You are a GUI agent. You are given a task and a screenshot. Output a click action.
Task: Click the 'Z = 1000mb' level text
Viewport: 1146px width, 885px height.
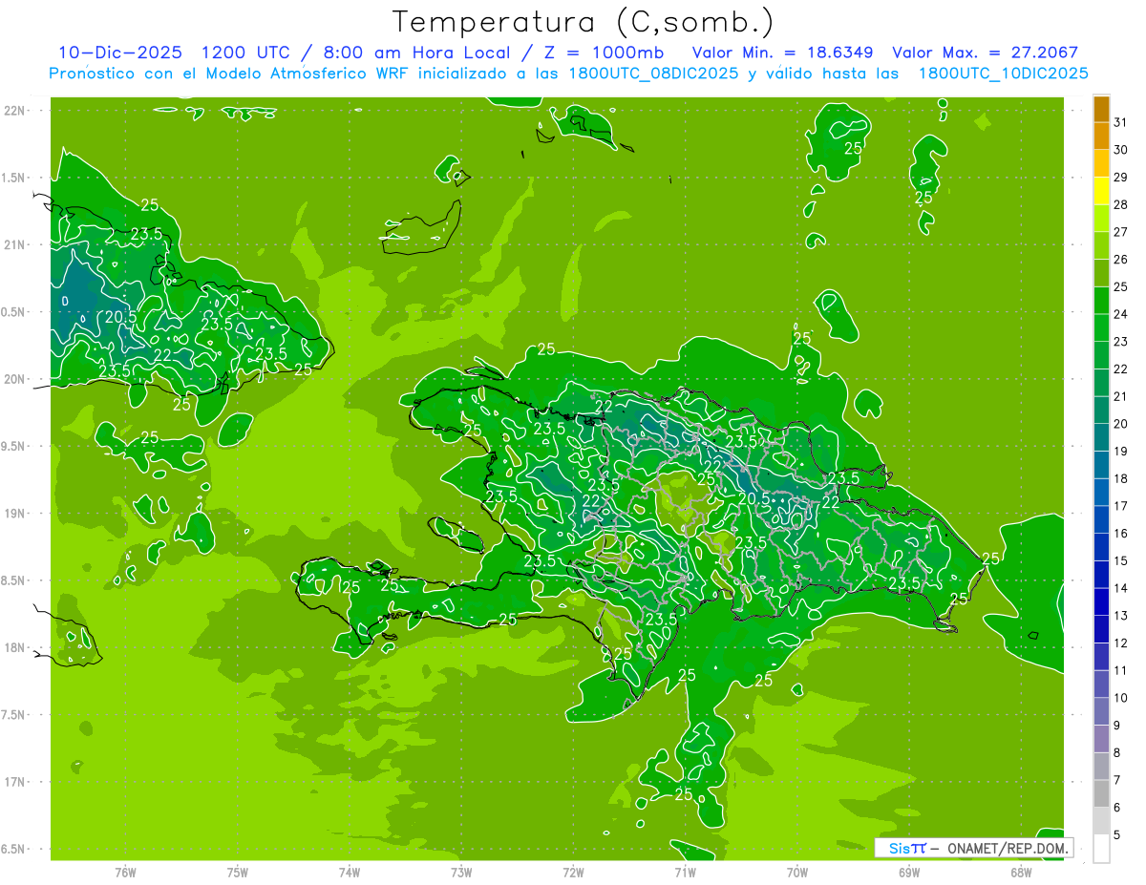coord(604,53)
